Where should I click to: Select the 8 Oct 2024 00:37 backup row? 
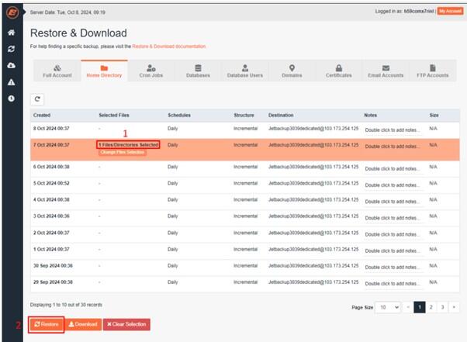(x=245, y=130)
